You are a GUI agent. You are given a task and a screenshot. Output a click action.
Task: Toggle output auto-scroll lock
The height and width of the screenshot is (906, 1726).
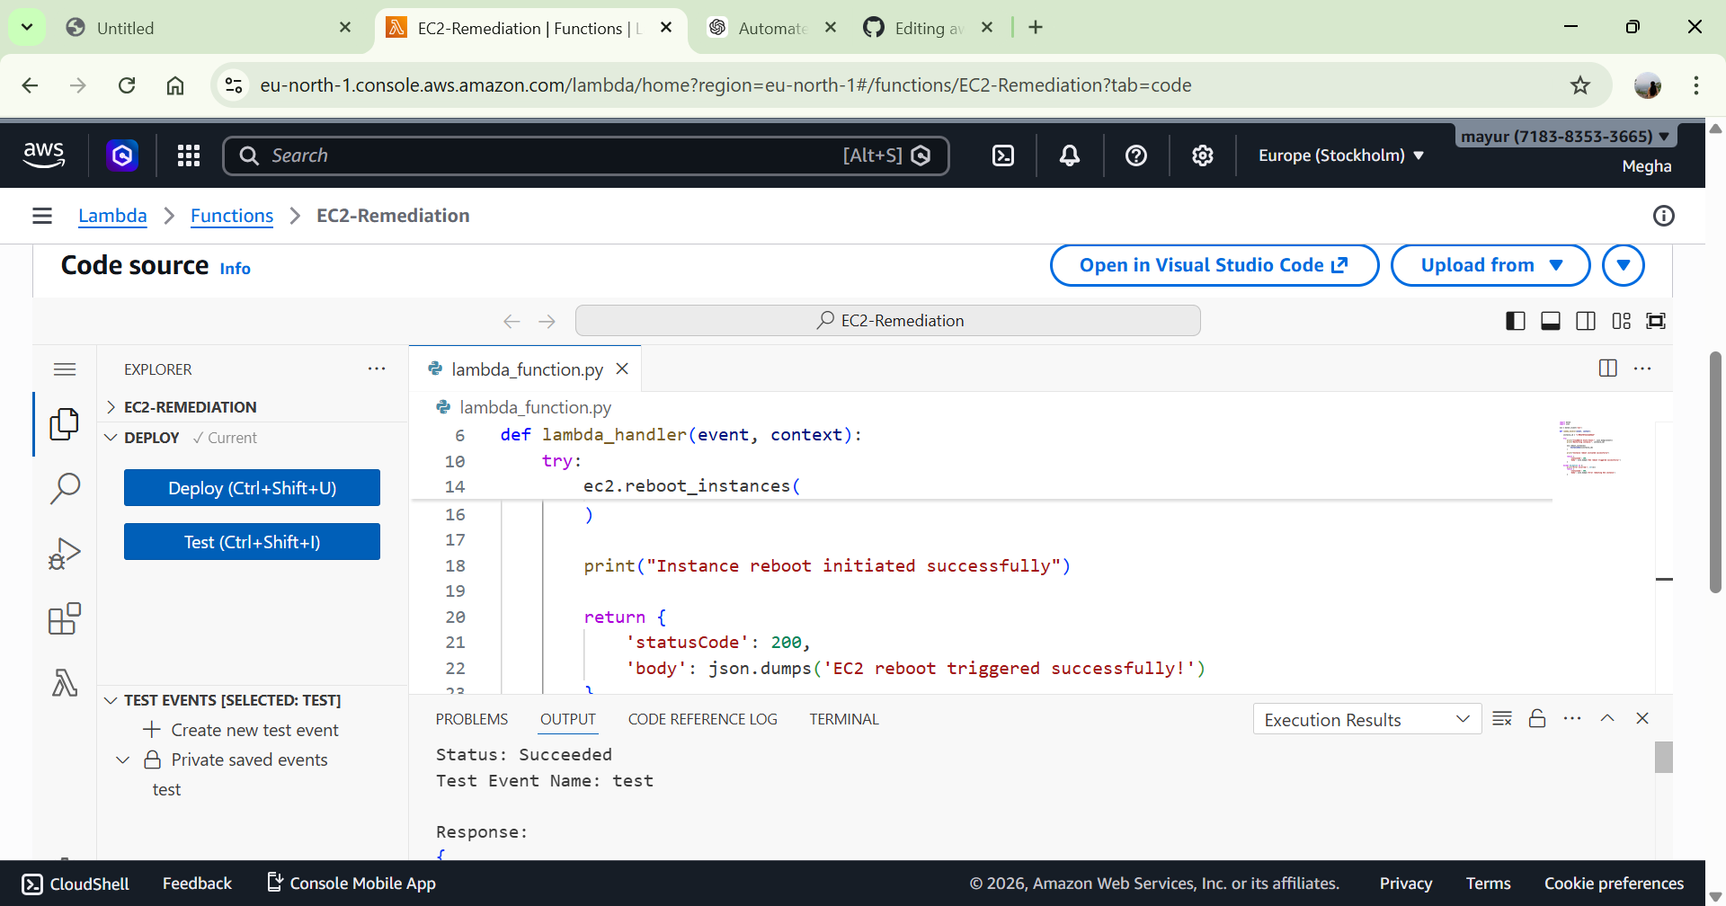pos(1537,719)
